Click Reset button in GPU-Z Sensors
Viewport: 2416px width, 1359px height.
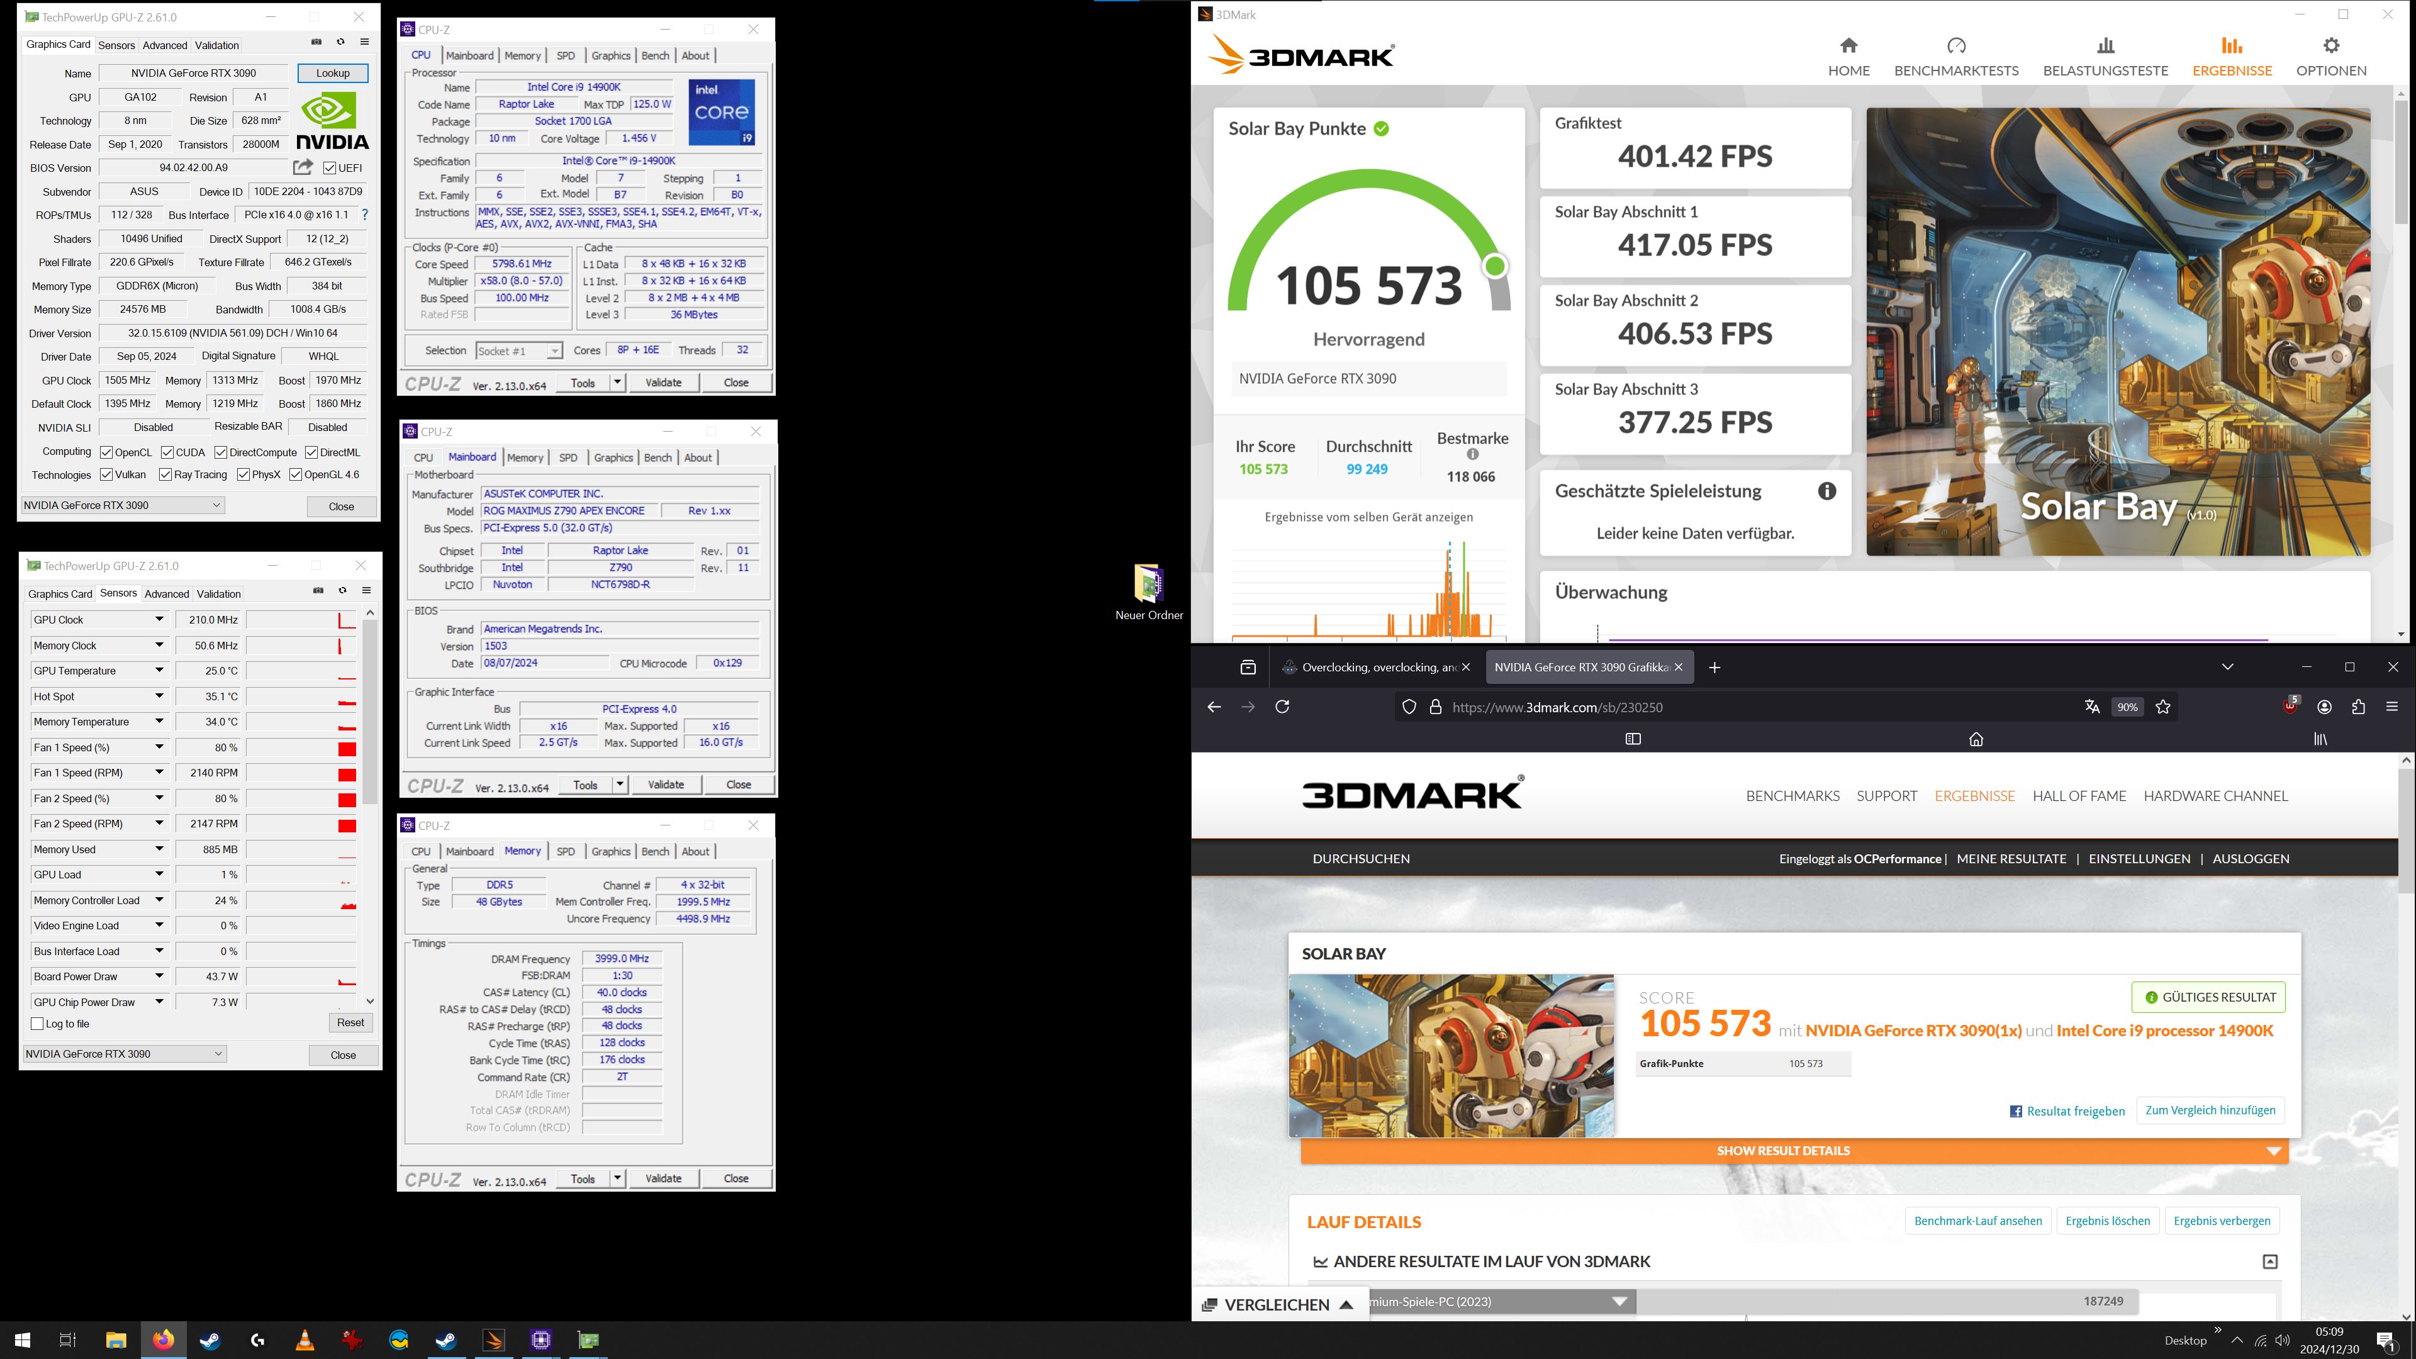pos(351,1022)
